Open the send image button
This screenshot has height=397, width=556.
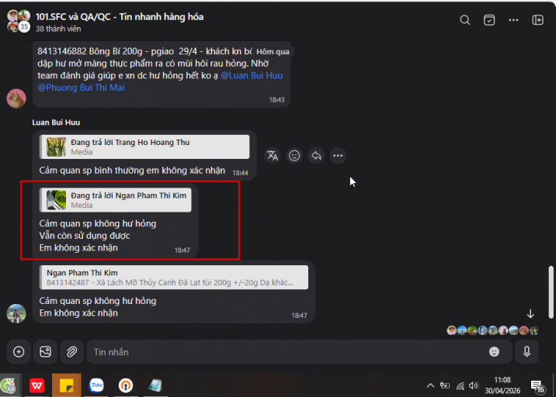tap(45, 352)
